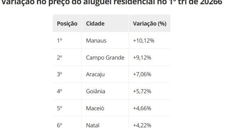Click the +7,06% variation value
This screenshot has width=227, height=128.
point(142,74)
